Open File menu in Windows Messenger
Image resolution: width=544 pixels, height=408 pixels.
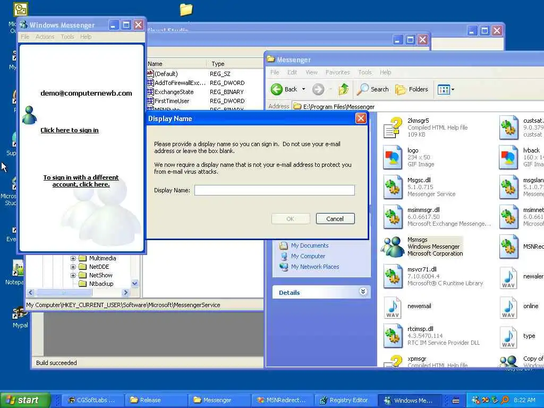25,37
